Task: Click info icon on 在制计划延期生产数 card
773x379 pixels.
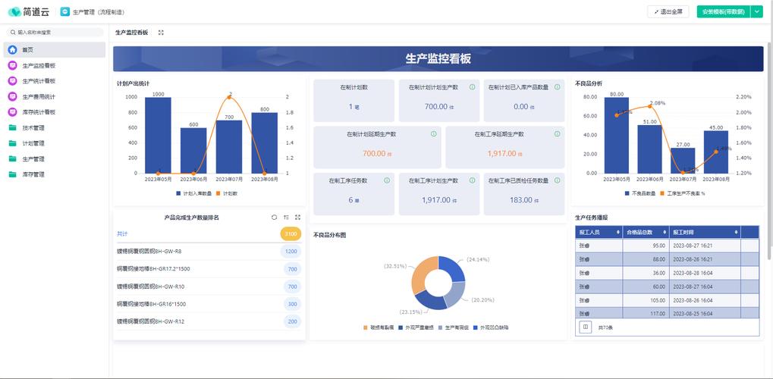Action: pyautogui.click(x=433, y=133)
